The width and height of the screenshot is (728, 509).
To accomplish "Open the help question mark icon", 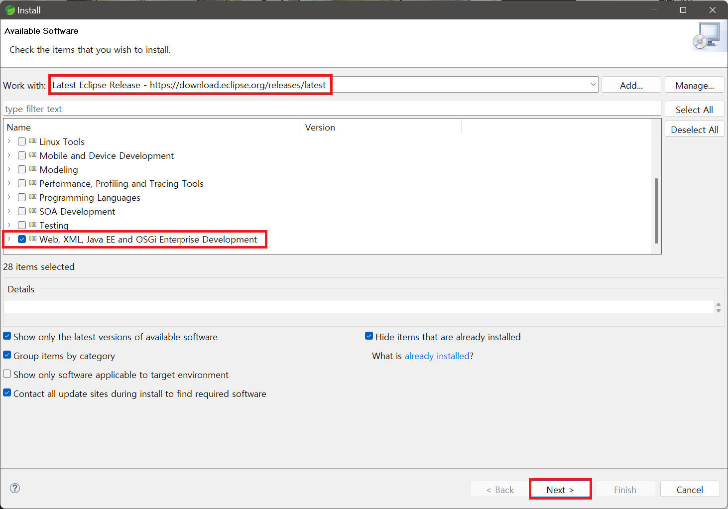I will (x=15, y=488).
